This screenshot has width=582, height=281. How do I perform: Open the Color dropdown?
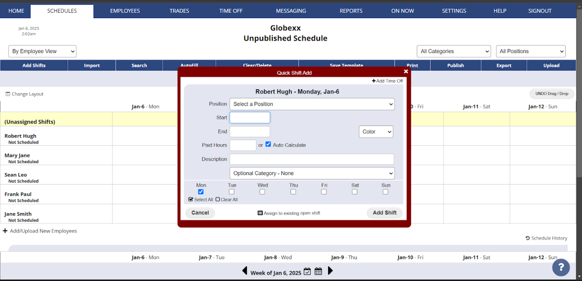tap(376, 132)
